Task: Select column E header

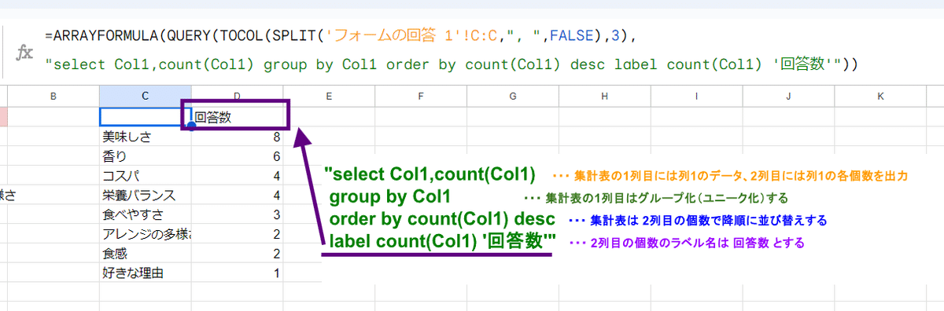Action: pyautogui.click(x=329, y=97)
